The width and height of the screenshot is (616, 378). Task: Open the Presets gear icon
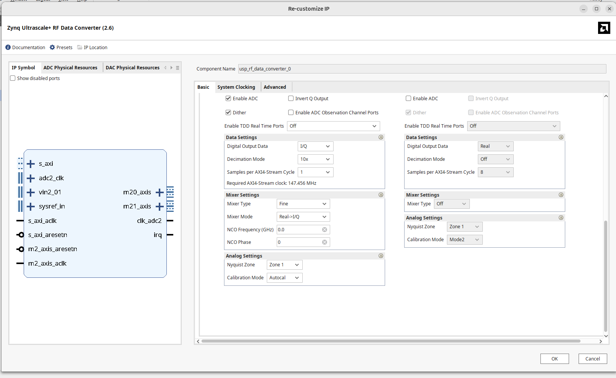tap(52, 48)
